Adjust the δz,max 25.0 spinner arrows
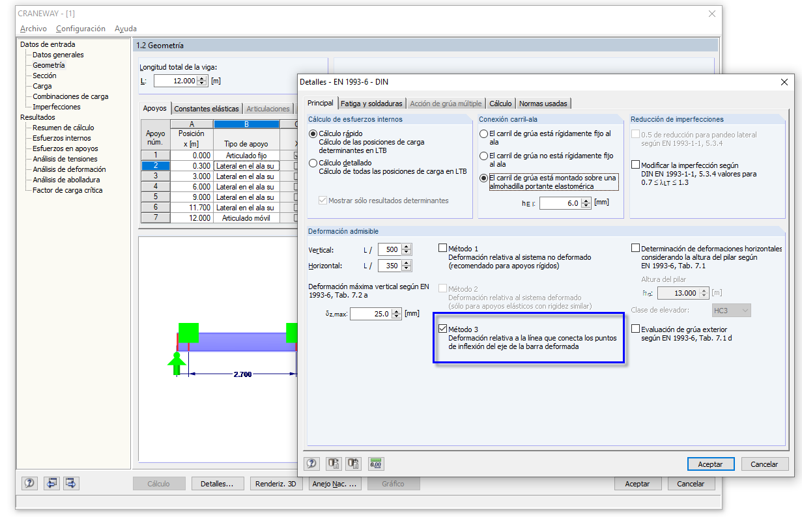Image resolution: width=802 pixels, height=517 pixels. (396, 314)
